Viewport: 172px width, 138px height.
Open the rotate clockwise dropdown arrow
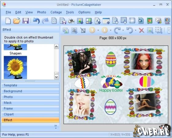point(123,30)
